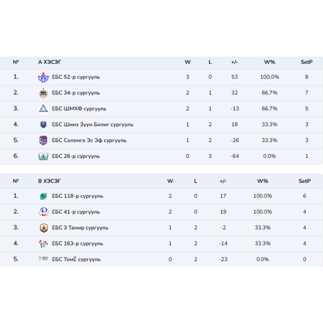This screenshot has width=323, height=323.
Task: Click the ЕБС 41-р сургууль team logo
Action: coord(43,212)
